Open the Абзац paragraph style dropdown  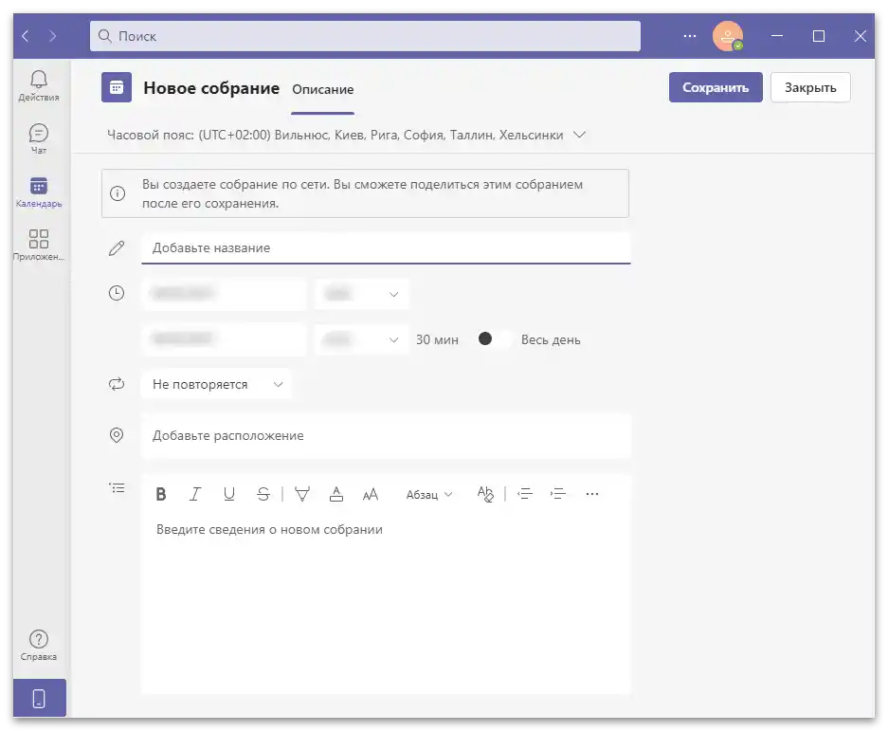tap(428, 495)
